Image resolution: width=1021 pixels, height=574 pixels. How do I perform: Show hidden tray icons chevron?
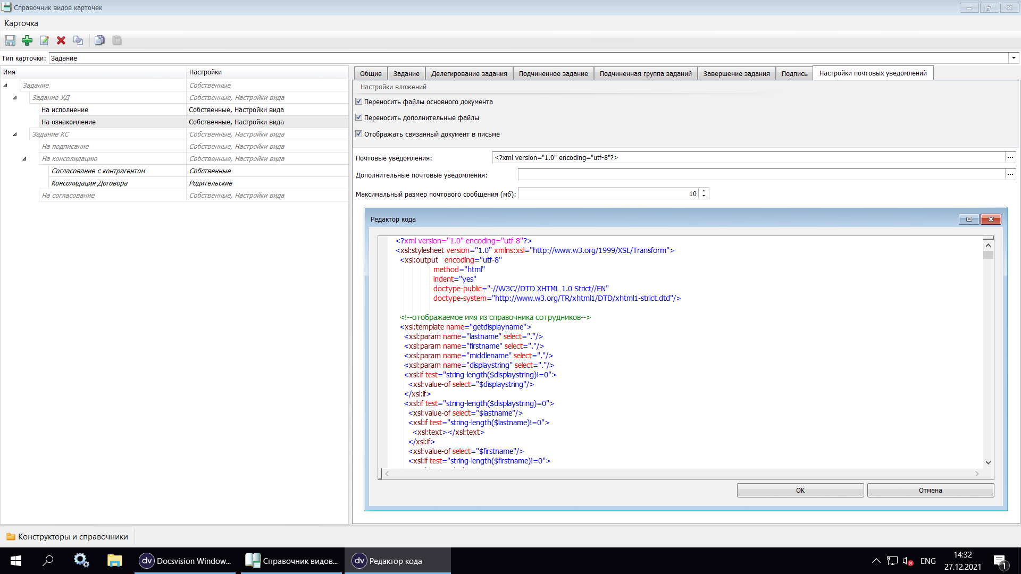[876, 561]
